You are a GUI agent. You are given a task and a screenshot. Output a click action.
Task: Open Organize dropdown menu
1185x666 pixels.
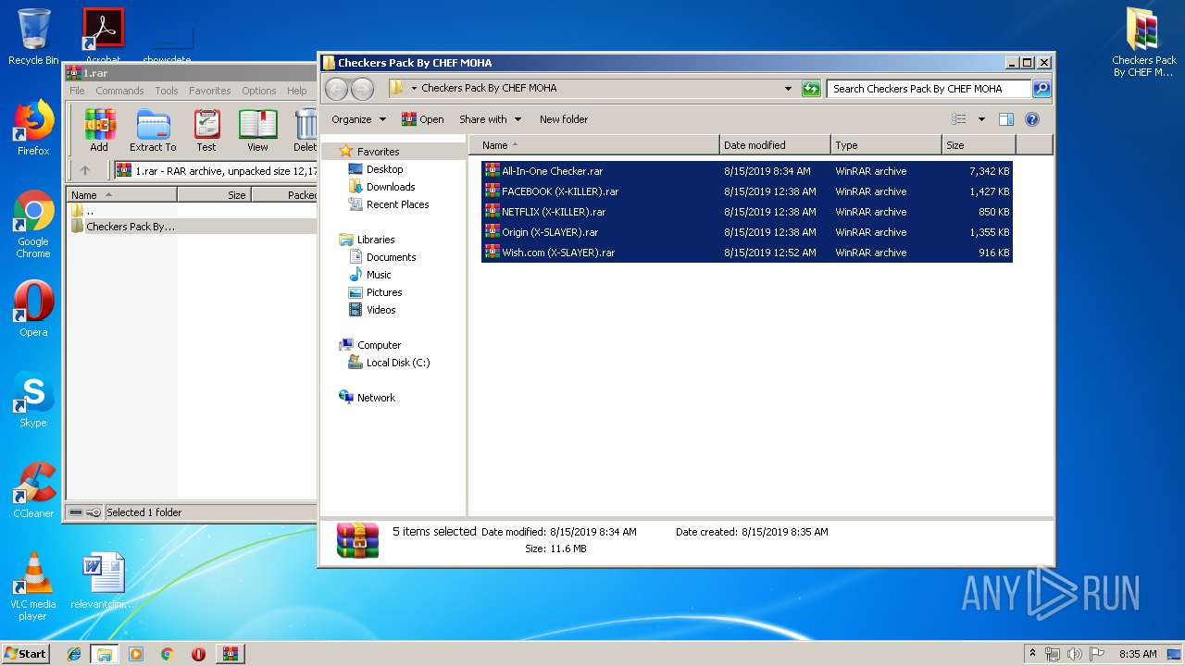coord(359,119)
